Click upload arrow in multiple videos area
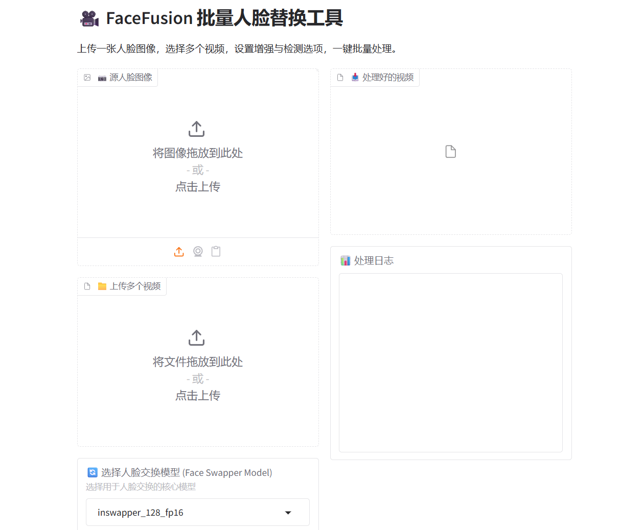Screen dimensions: 643x530 tap(197, 338)
